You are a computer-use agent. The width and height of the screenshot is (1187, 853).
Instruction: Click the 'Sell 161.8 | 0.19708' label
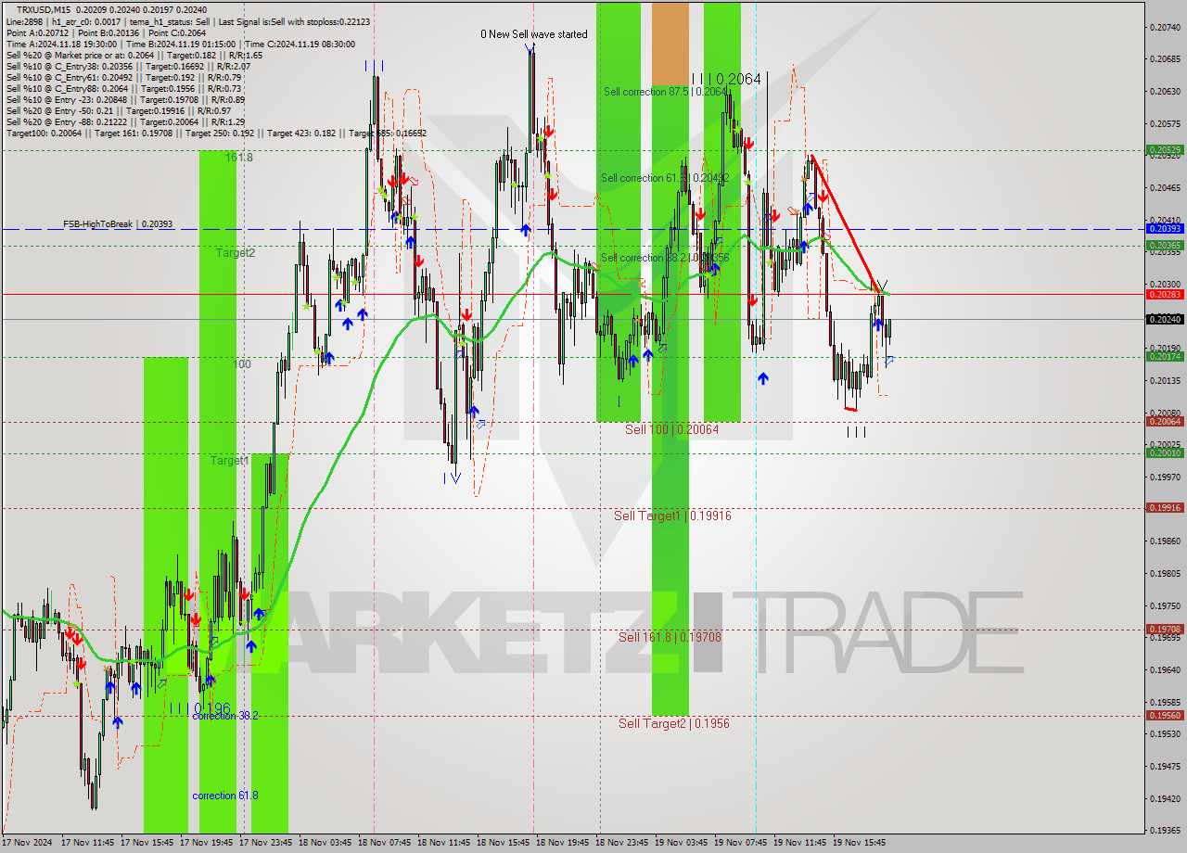(x=670, y=637)
